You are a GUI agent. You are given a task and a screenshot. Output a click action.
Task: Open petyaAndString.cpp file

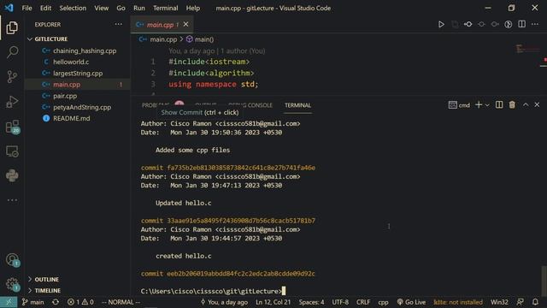tap(82, 107)
